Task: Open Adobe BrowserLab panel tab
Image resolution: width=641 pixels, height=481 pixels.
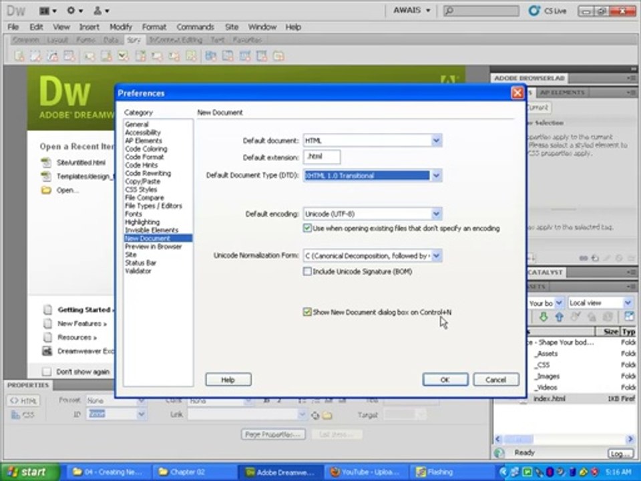Action: [529, 78]
